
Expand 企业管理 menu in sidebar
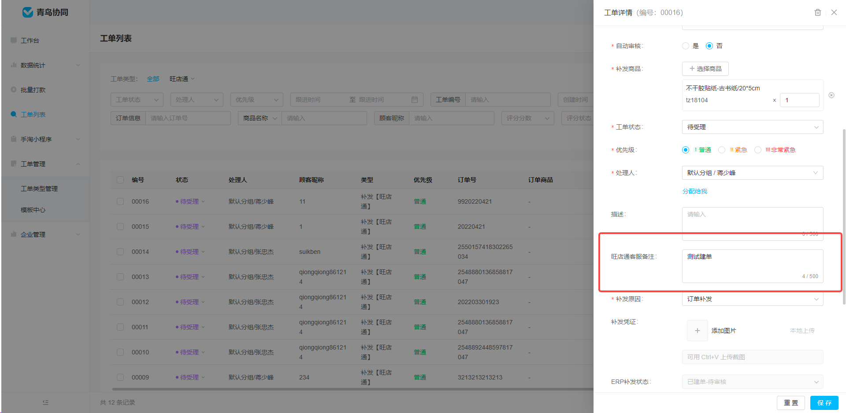pos(45,234)
